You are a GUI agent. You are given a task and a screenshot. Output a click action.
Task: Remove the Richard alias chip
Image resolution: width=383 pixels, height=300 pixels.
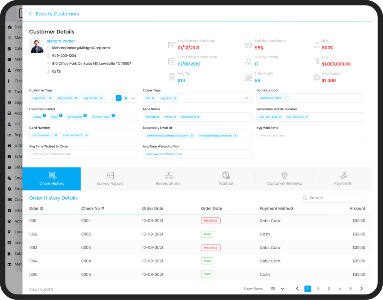tap(158, 117)
